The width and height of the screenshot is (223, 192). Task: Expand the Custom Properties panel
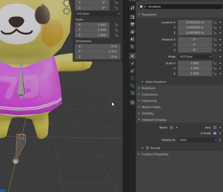[x=139, y=154]
